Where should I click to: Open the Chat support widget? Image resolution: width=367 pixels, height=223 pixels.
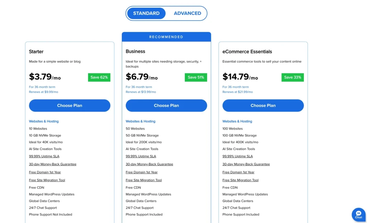[x=358, y=214]
